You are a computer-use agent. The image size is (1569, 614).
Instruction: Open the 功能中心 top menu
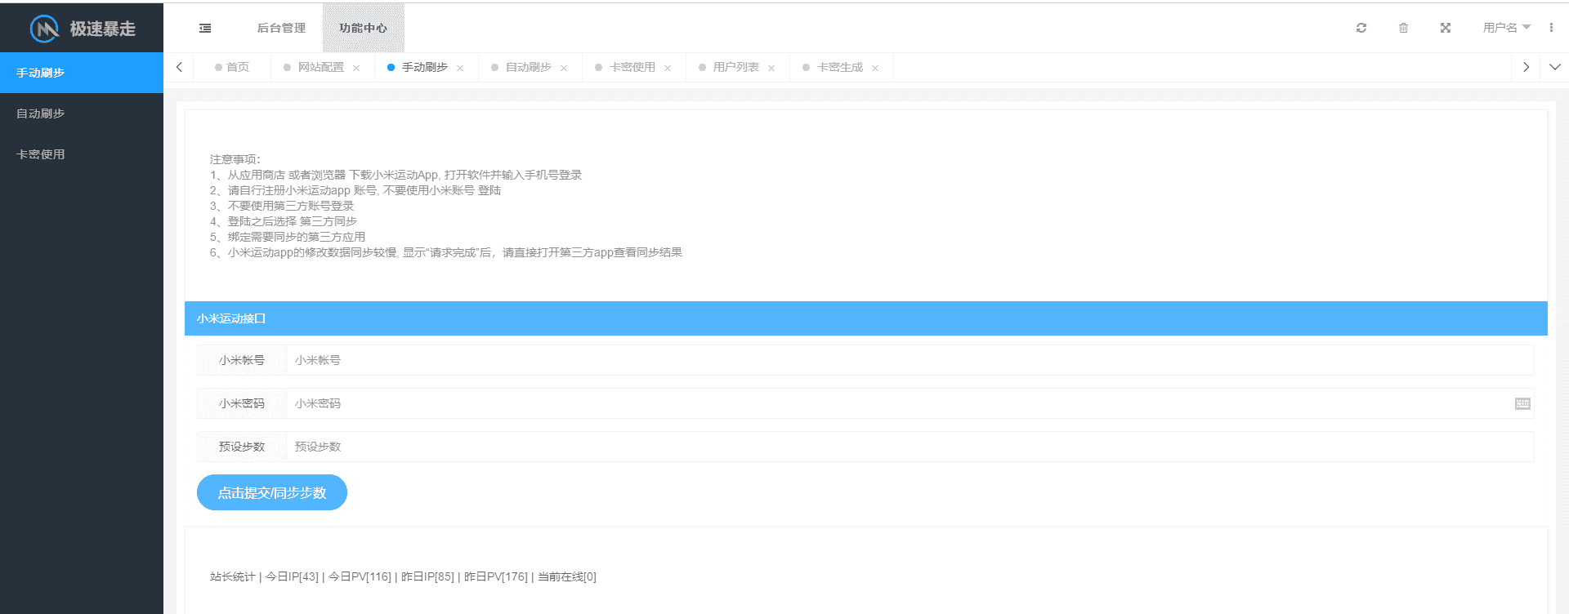click(x=363, y=28)
